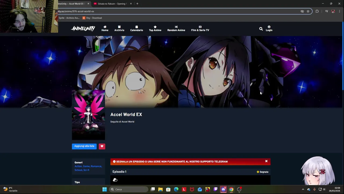The height and width of the screenshot is (194, 344).
Task: Open the Login account icon
Action: click(x=269, y=29)
